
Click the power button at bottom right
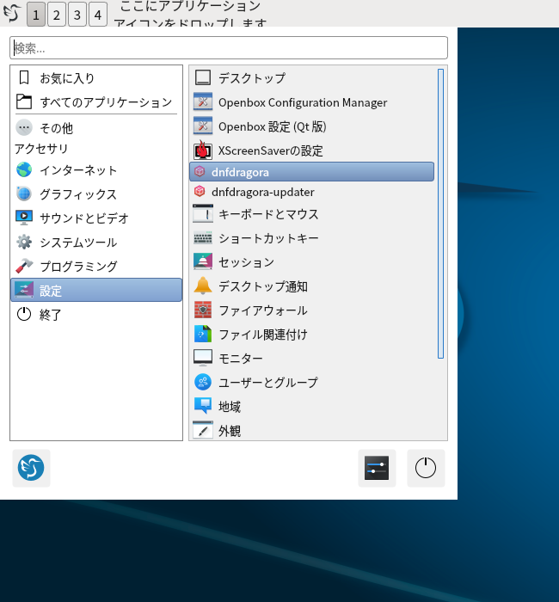click(426, 468)
